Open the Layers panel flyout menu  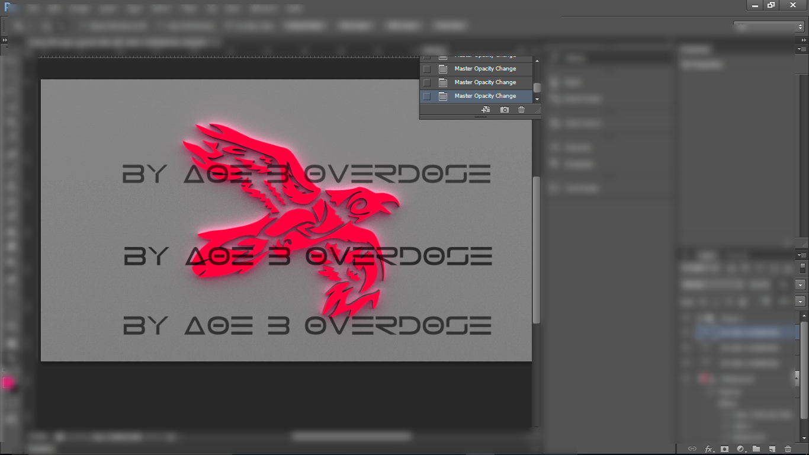pyautogui.click(x=802, y=255)
